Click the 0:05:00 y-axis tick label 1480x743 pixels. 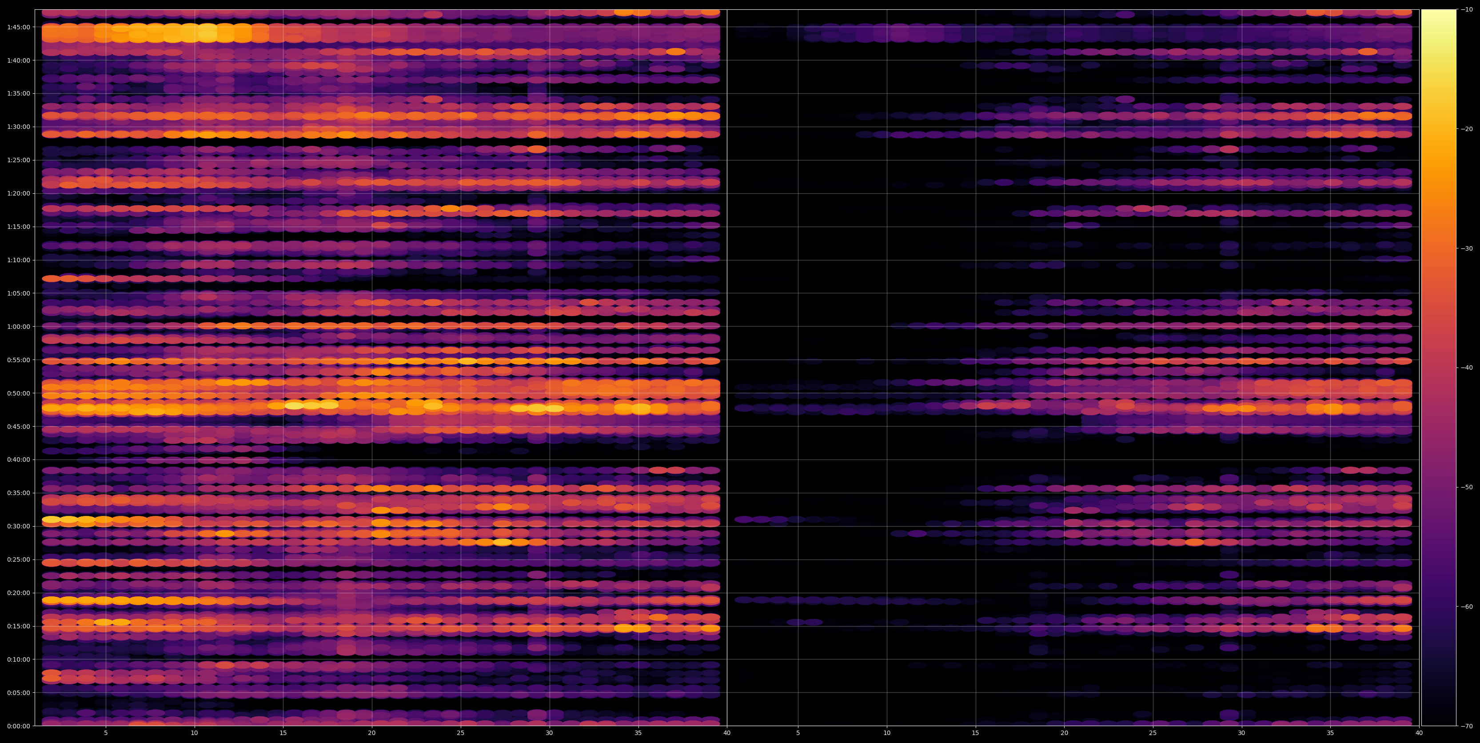(x=18, y=692)
